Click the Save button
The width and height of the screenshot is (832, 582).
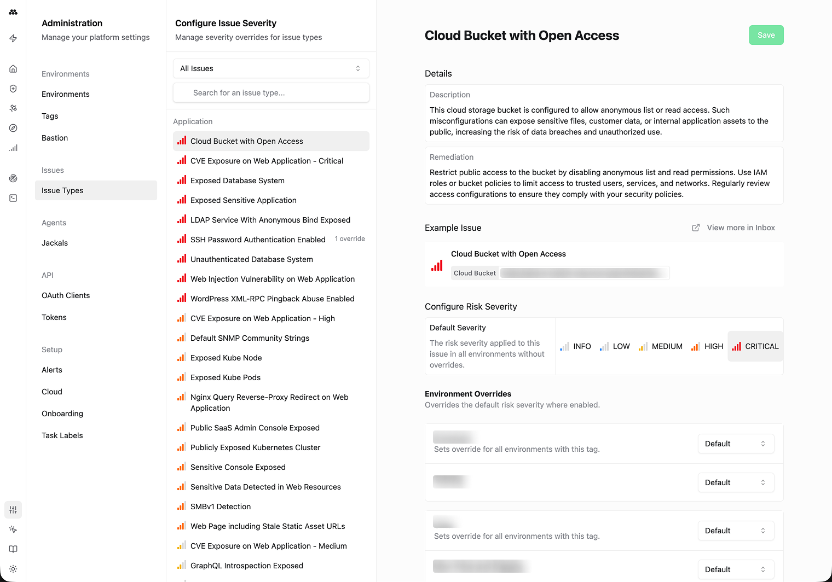point(766,35)
